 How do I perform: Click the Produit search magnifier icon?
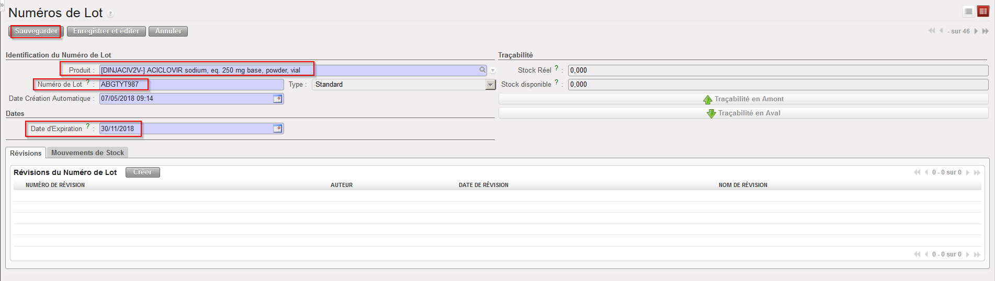pyautogui.click(x=482, y=70)
